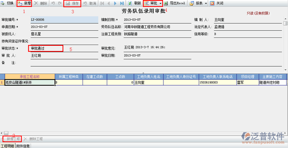This screenshot has width=288, height=148.
Task: Select the 工程明细 tab
Action: pos(8,146)
